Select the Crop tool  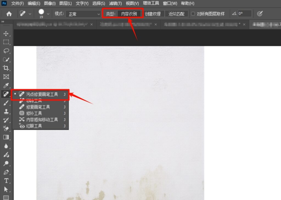pyautogui.click(x=6, y=68)
